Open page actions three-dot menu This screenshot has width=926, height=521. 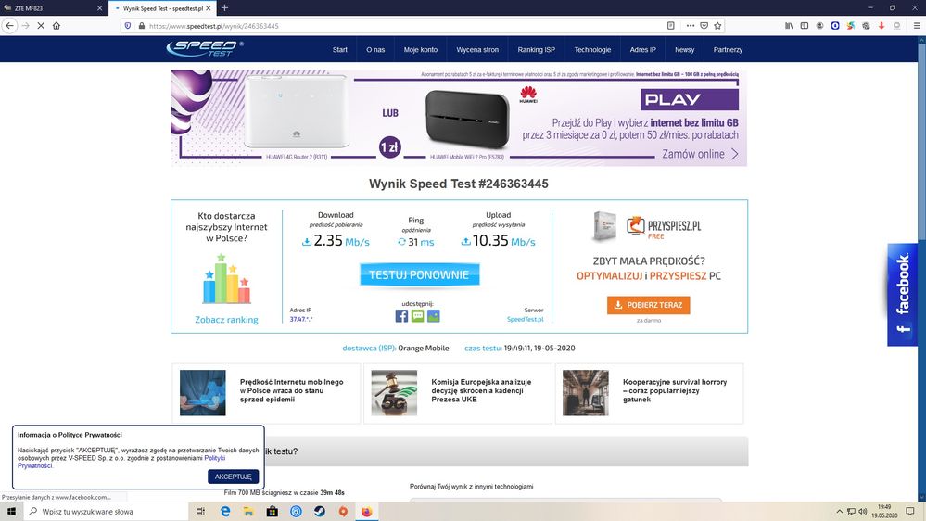[690, 26]
